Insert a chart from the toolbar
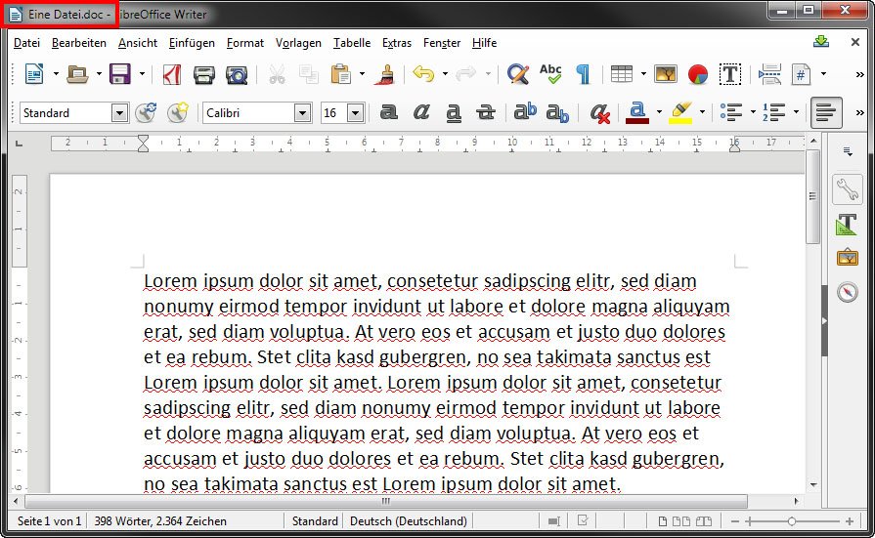Screen dimensions: 875x538 697,74
